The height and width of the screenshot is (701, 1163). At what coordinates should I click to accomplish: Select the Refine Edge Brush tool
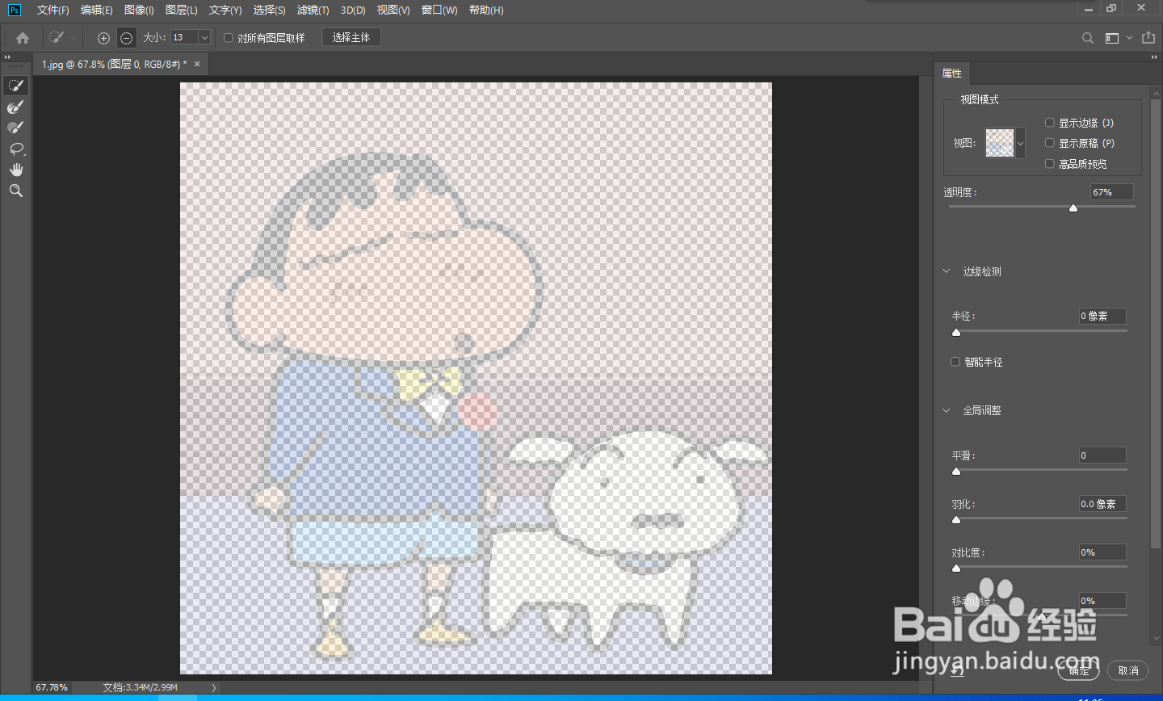point(16,107)
